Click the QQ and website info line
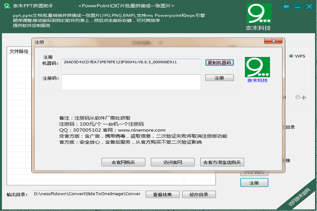The height and width of the screenshot is (211, 317). click(x=112, y=130)
